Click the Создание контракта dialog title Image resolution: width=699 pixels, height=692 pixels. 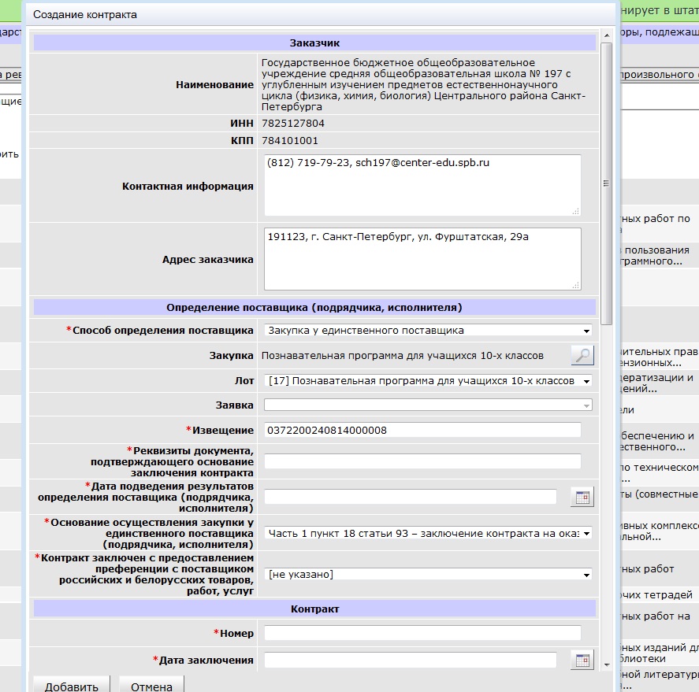pos(84,15)
